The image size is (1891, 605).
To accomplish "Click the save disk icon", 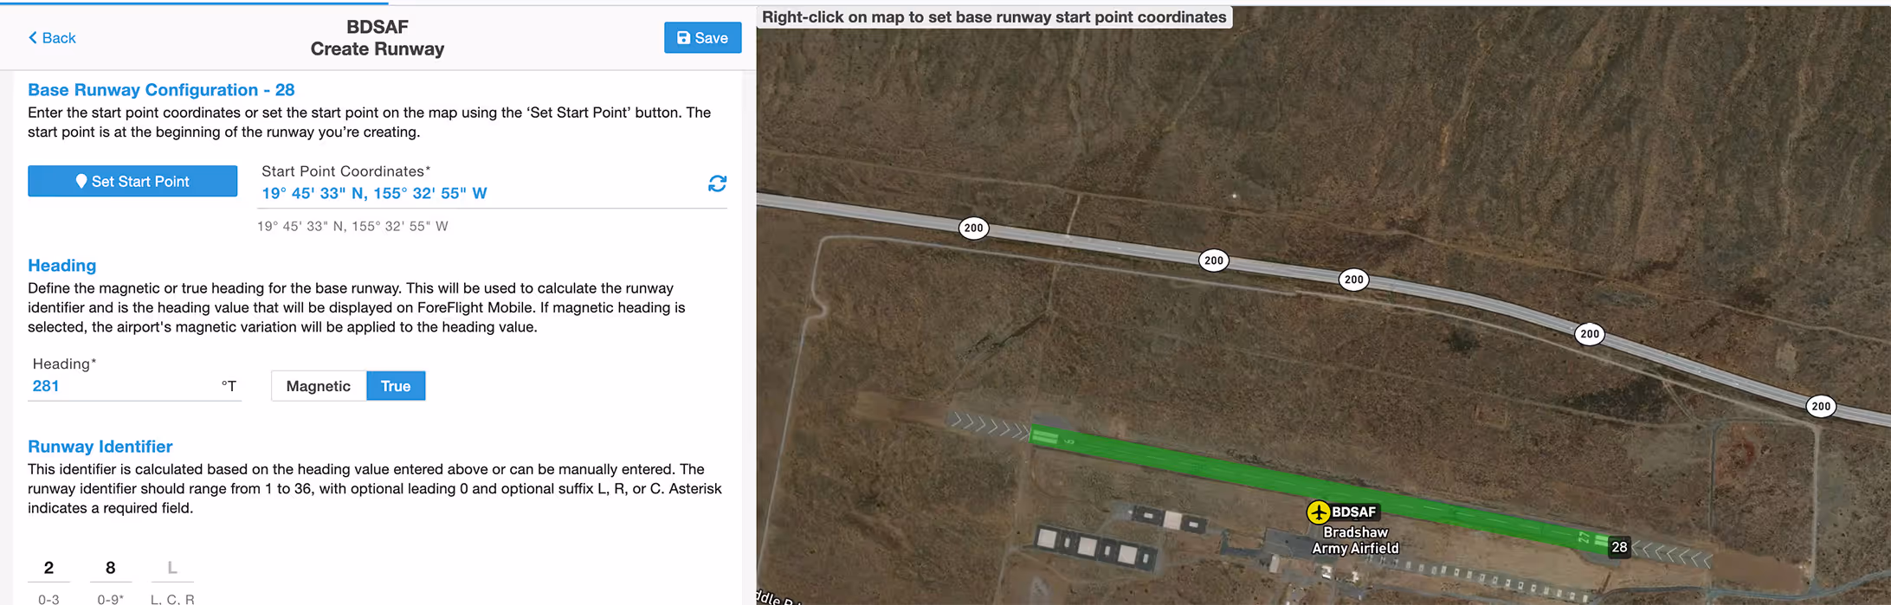I will tap(683, 37).
